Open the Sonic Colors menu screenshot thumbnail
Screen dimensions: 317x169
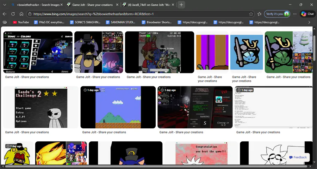38,52
